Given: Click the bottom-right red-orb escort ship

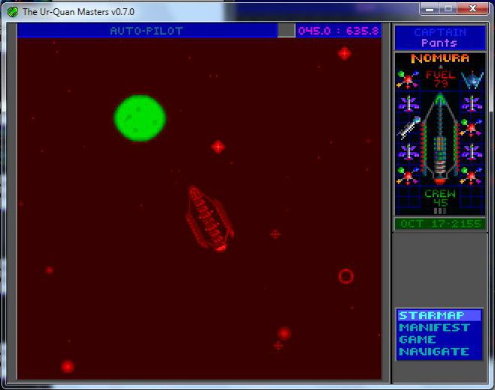Looking at the screenshot, I should 471,175.
